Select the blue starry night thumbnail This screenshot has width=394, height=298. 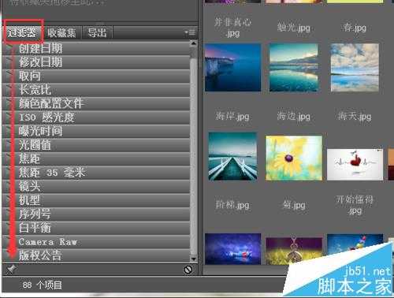(232, 249)
